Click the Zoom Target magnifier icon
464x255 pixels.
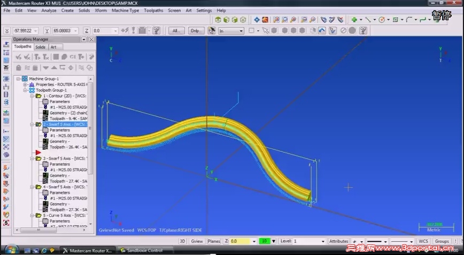pyautogui.click(x=285, y=20)
